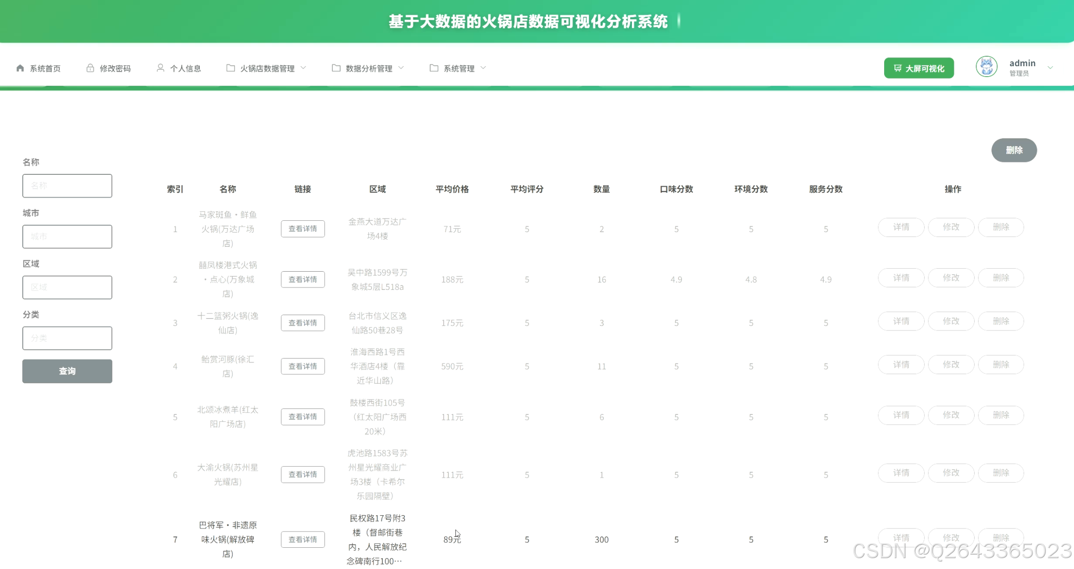Click 查看详情 link for row 3
The width and height of the screenshot is (1074, 569).
303,323
